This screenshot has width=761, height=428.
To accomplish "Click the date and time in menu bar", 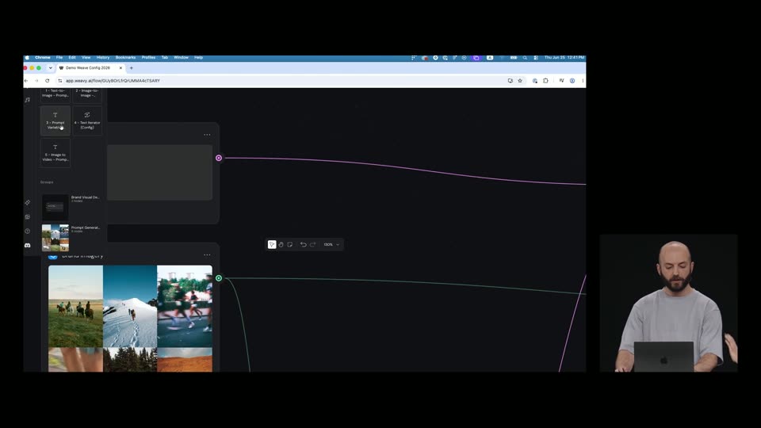I will (564, 58).
